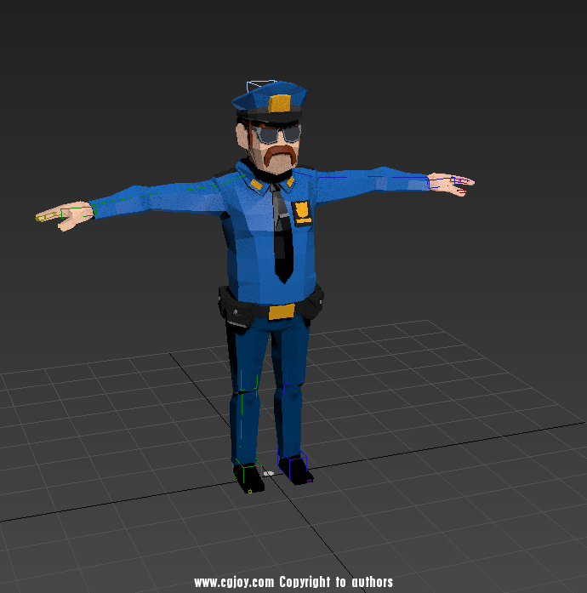Click the white pivot point between the shoes
This screenshot has height=593, width=587.
point(270,473)
